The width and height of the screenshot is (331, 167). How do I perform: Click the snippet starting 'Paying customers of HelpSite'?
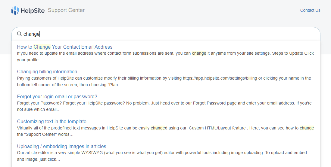tap(164, 81)
